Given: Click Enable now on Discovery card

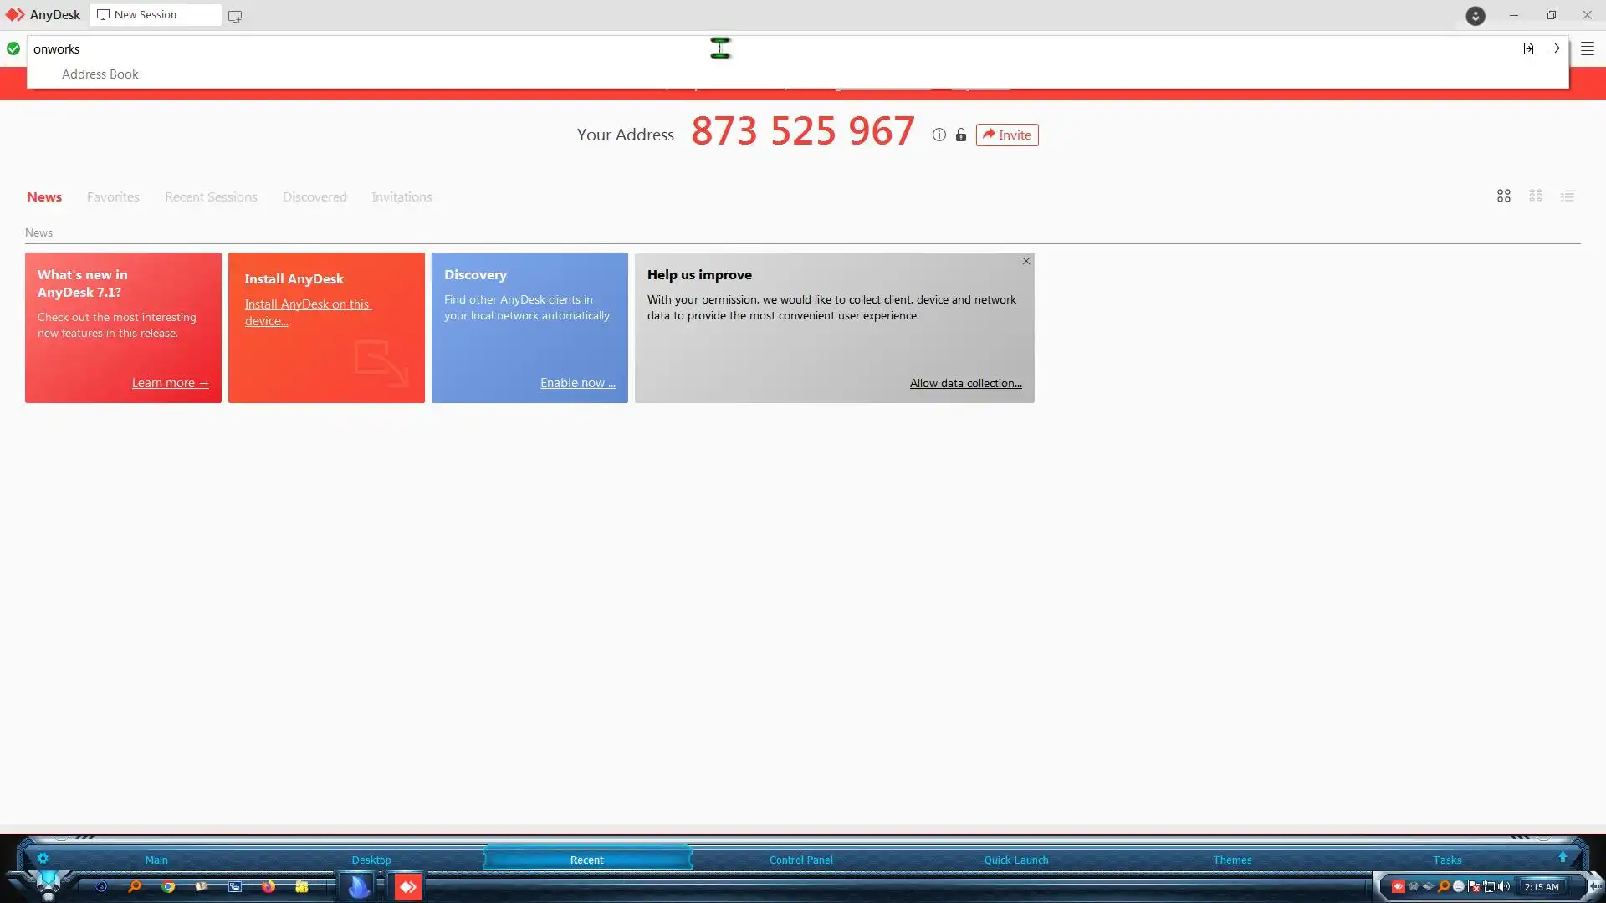Looking at the screenshot, I should [x=577, y=383].
